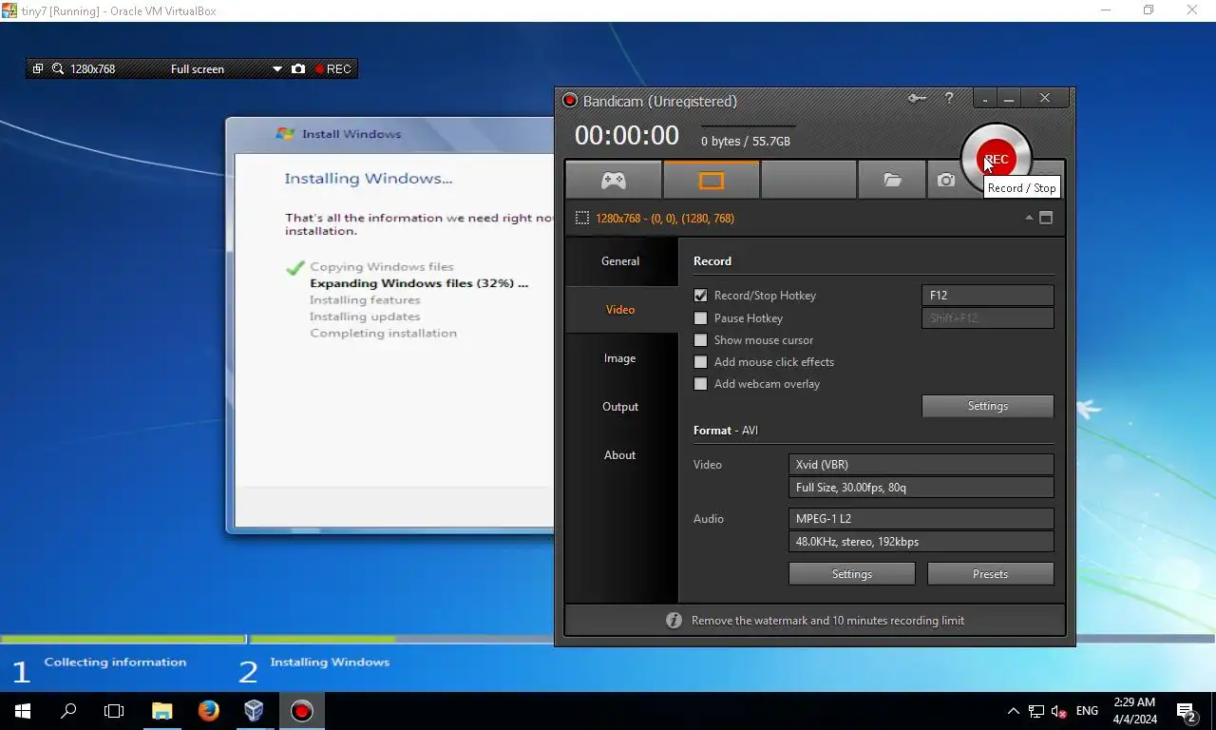Click Format section Settings button
The height and width of the screenshot is (730, 1216).
[x=852, y=574]
